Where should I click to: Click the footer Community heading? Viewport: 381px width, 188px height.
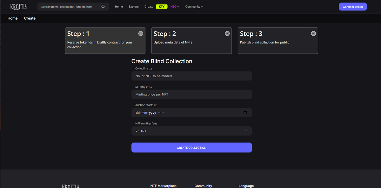point(203,186)
